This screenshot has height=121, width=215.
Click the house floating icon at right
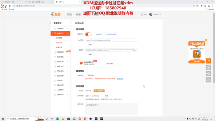coord(208,67)
